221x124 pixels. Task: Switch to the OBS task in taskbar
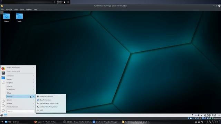[x=77, y=122]
